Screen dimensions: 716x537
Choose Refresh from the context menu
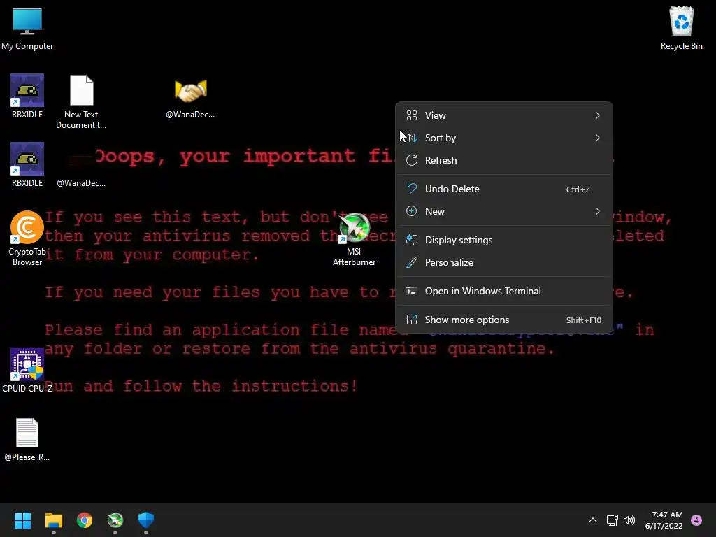tap(503, 160)
